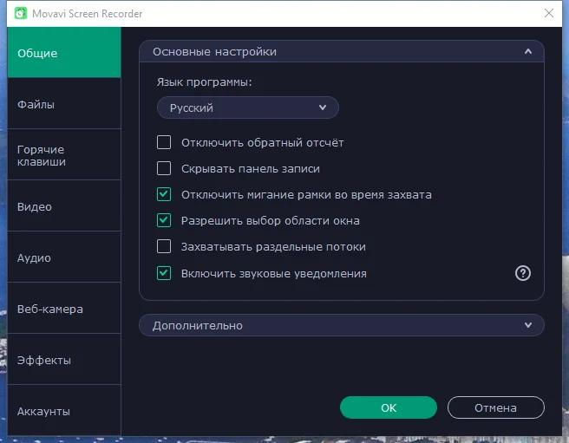Disable Разрешить выбор области окна
The width and height of the screenshot is (569, 443).
(x=164, y=220)
